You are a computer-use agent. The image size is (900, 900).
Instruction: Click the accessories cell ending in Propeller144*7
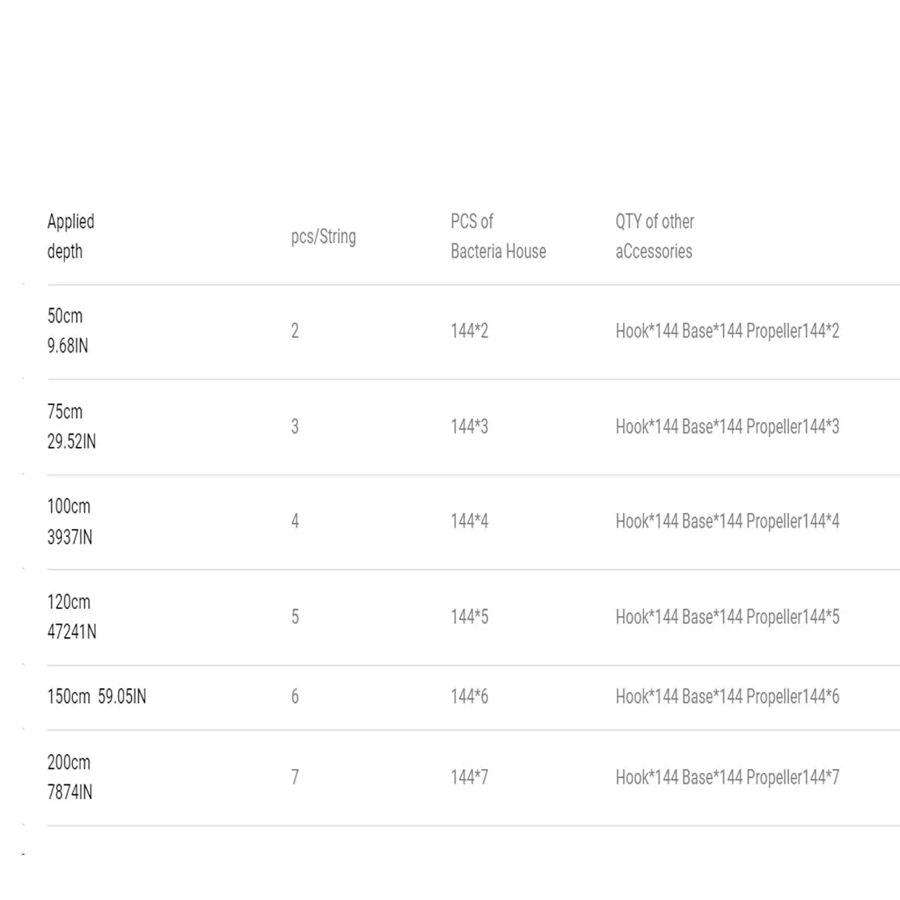727,777
